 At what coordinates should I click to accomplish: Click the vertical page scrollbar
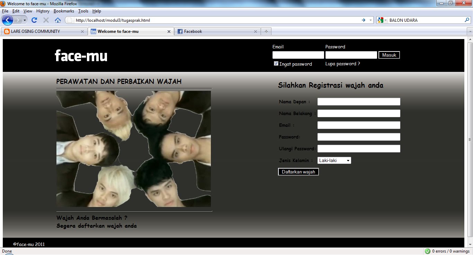[470, 140]
